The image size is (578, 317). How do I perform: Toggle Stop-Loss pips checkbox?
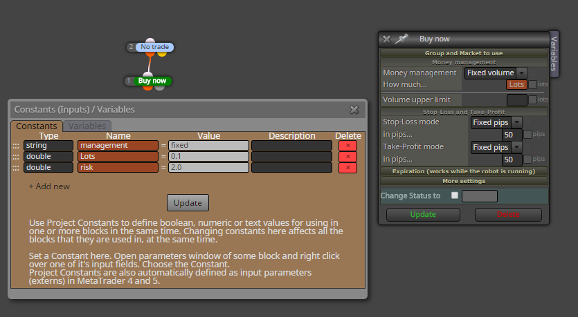tap(527, 134)
